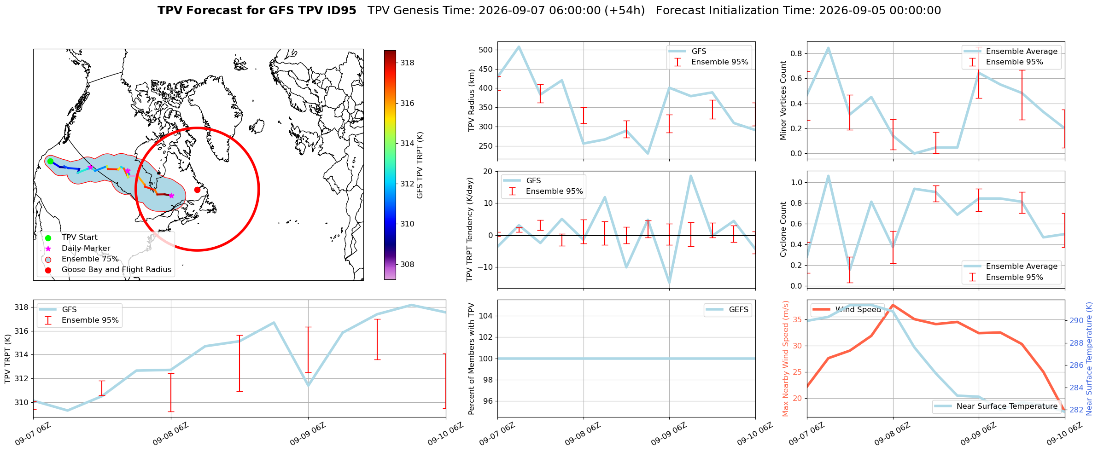This screenshot has height=452, width=1098.
Task: Click the Wind Speed legend line sample
Action: pos(822,309)
